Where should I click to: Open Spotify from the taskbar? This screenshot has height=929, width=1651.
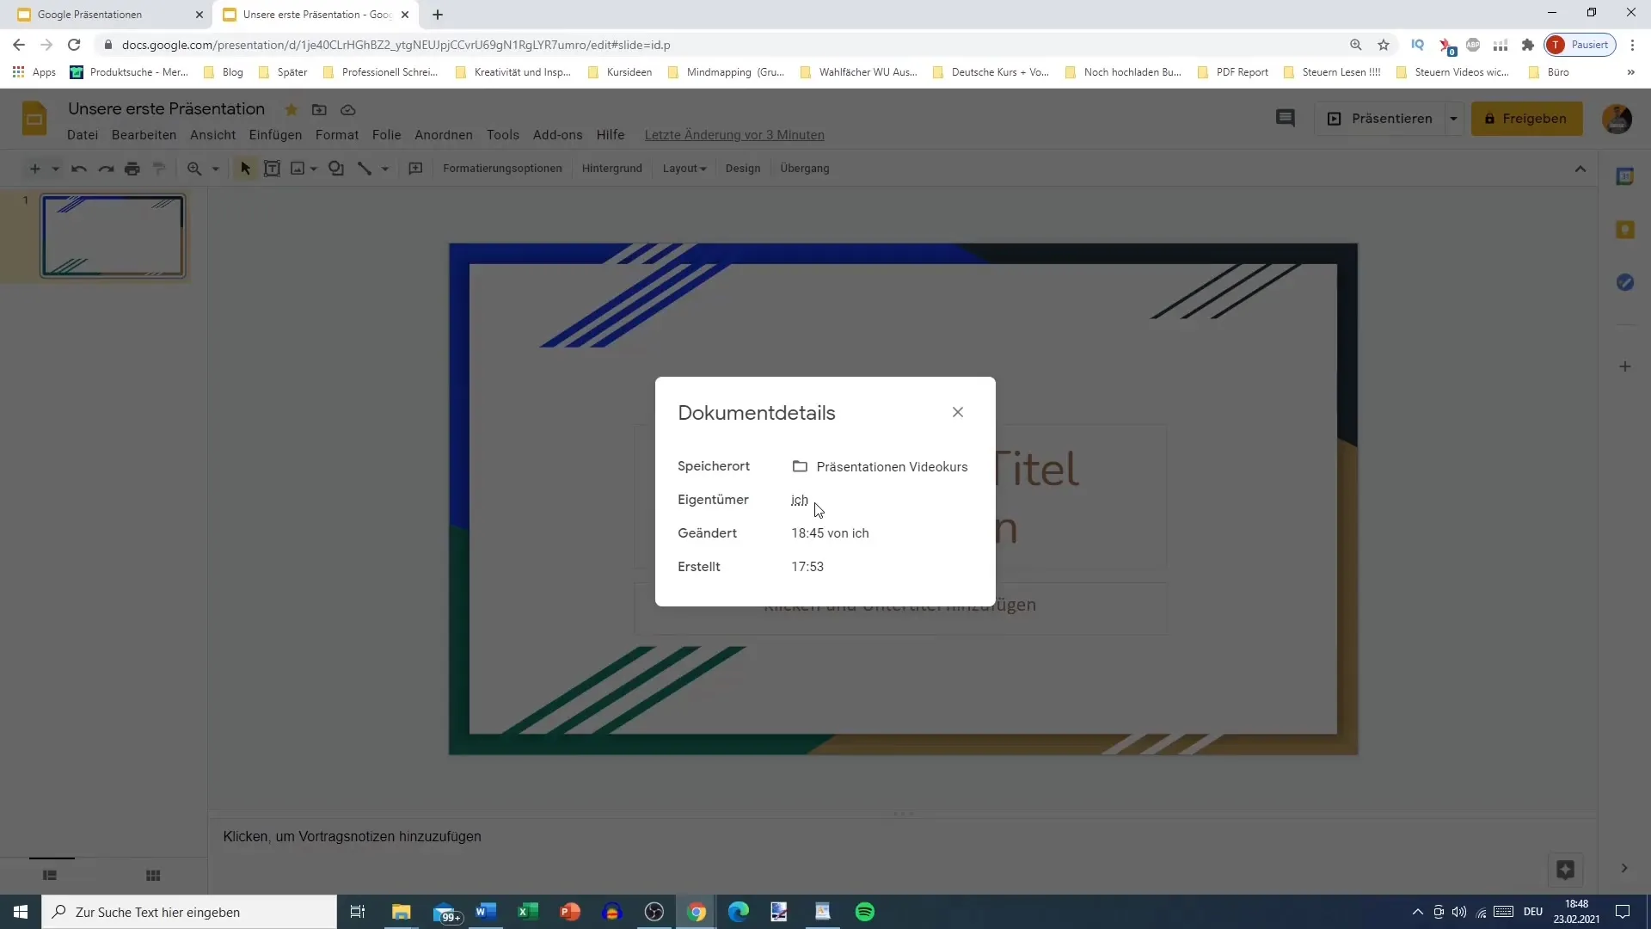coord(865,912)
